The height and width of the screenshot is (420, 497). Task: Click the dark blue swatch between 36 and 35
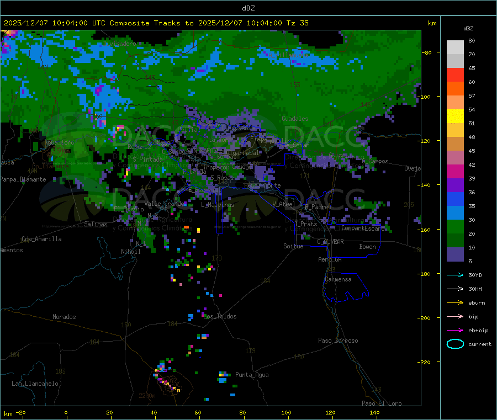(455, 199)
